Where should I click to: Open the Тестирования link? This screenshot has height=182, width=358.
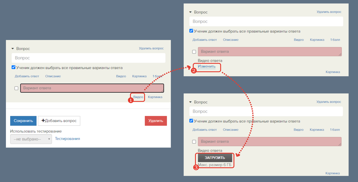click(67, 139)
